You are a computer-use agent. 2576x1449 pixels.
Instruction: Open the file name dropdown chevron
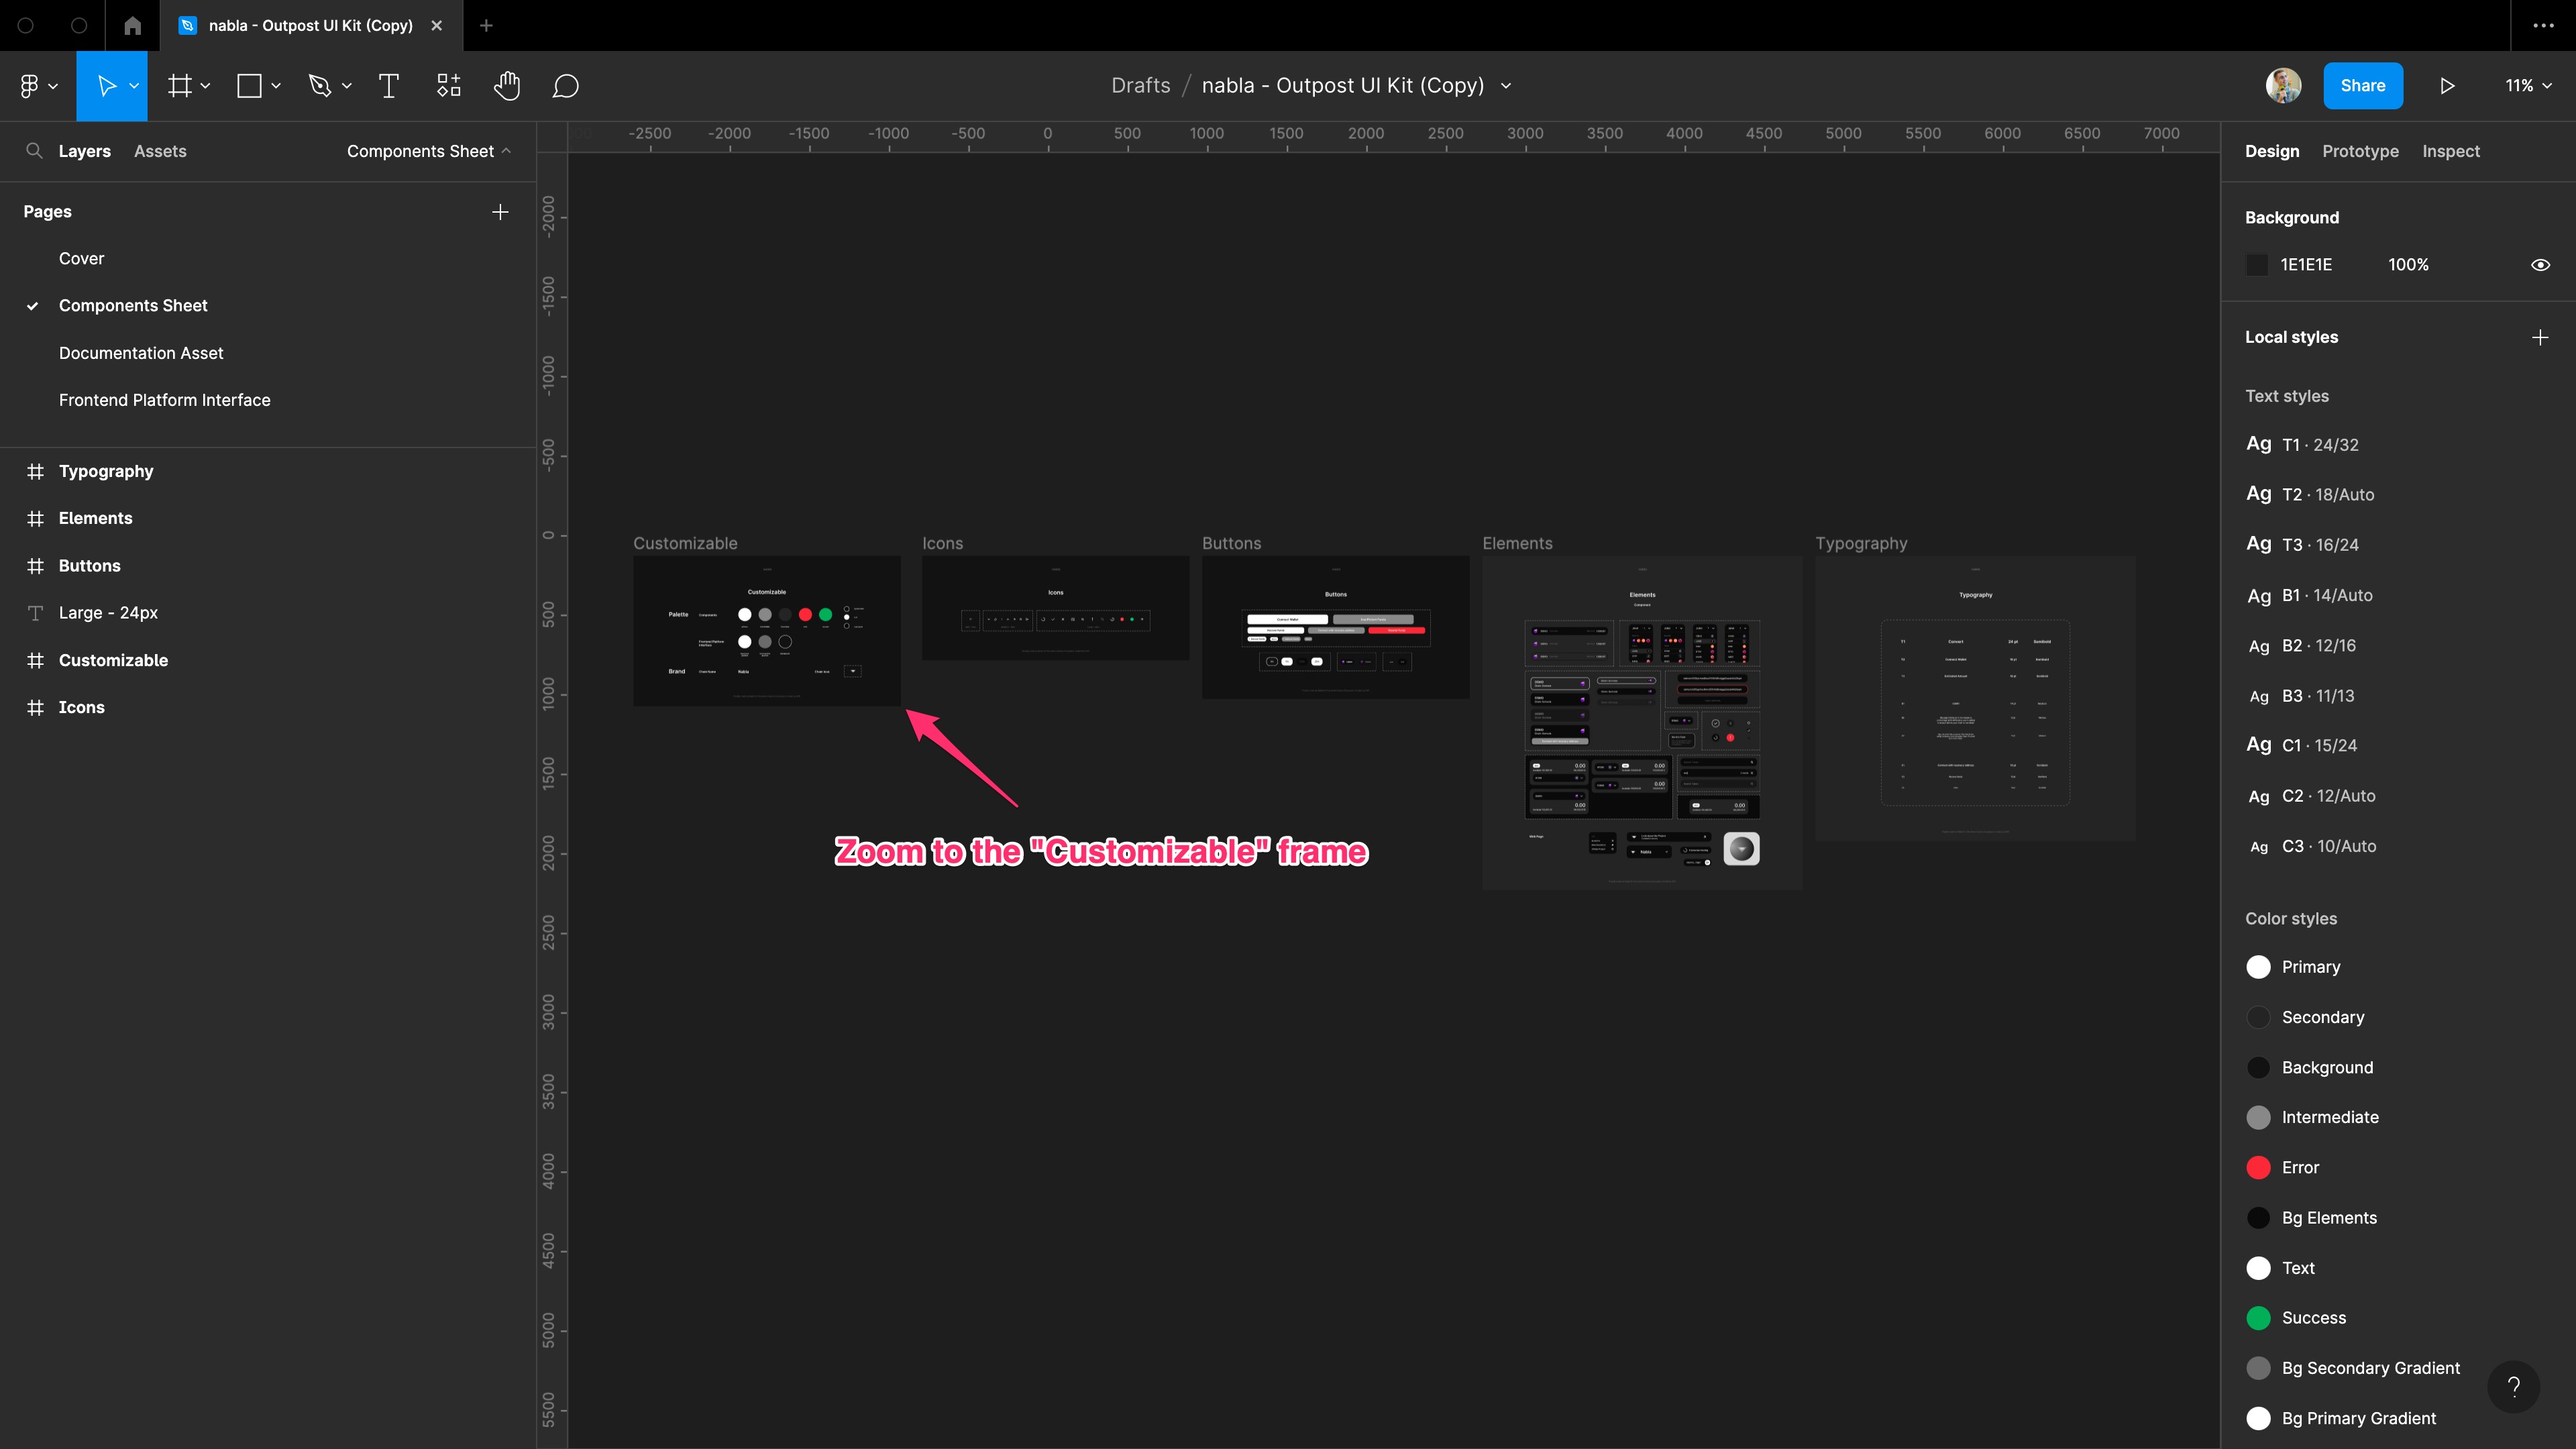[1506, 85]
